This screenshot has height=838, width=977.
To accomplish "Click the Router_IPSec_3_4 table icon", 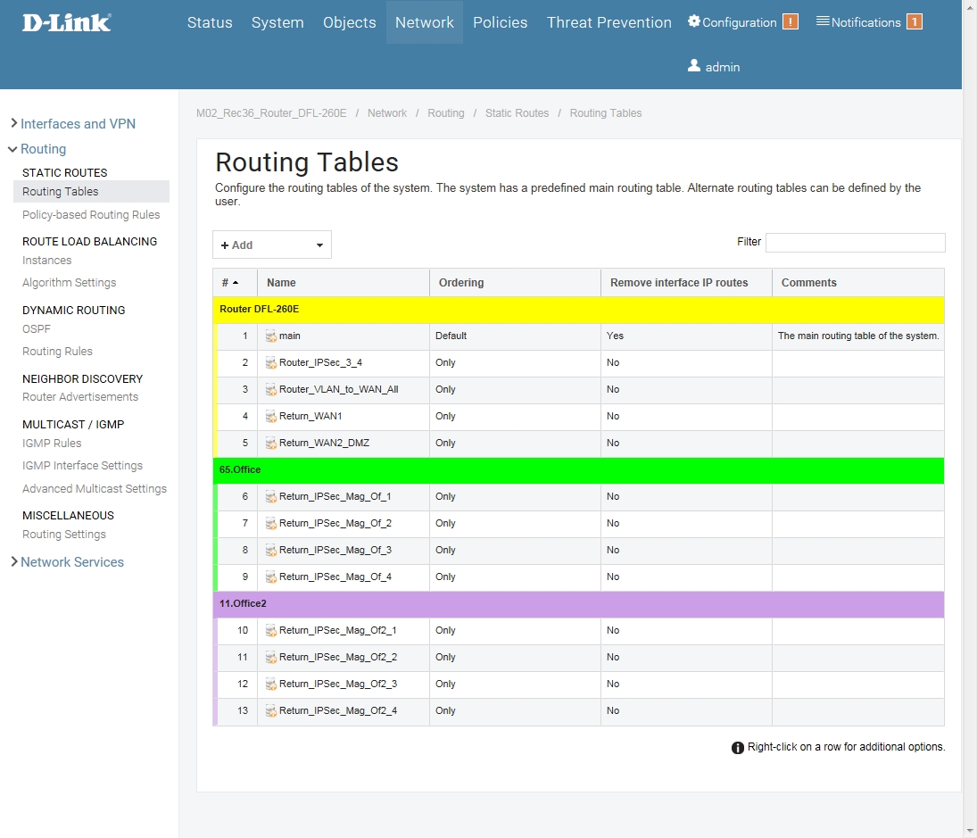I will (271, 363).
